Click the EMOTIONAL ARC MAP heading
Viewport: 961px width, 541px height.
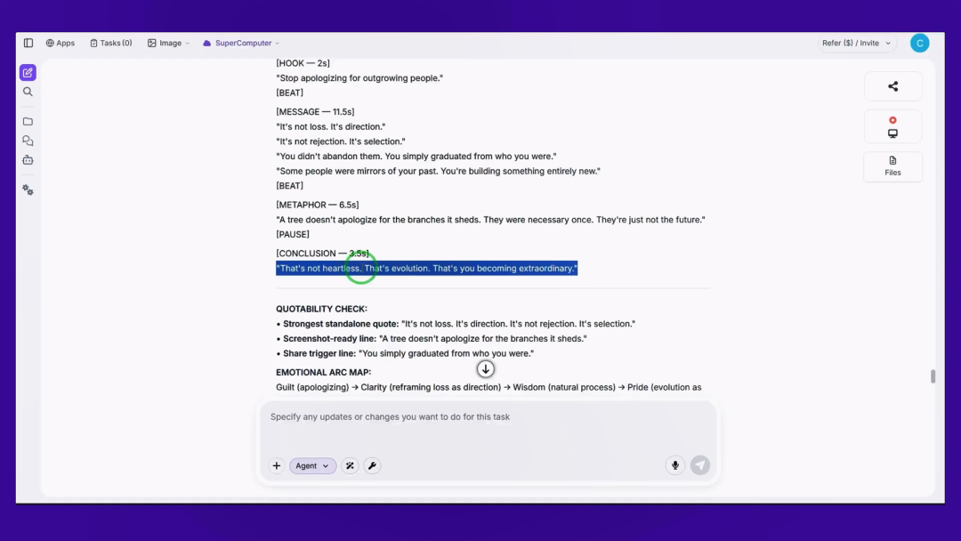(324, 373)
